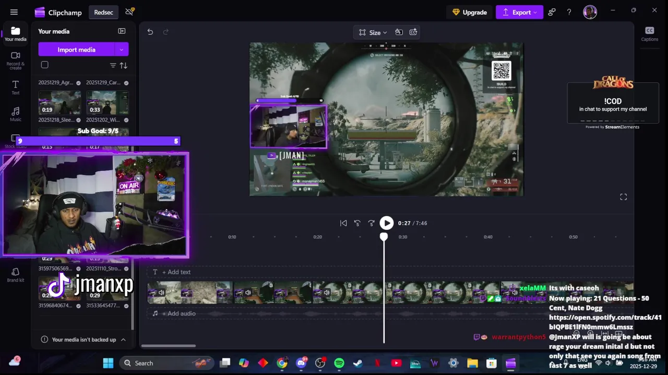Rewind five seconds with the back arrow
The height and width of the screenshot is (375, 668).
tap(357, 223)
